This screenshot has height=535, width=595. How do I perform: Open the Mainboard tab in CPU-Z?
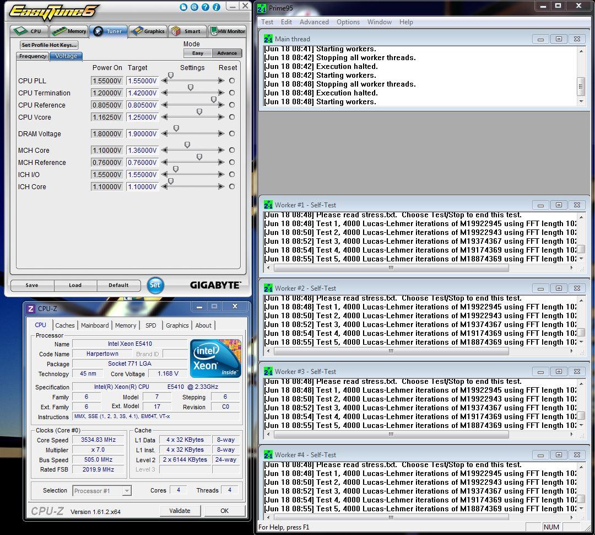(x=95, y=325)
